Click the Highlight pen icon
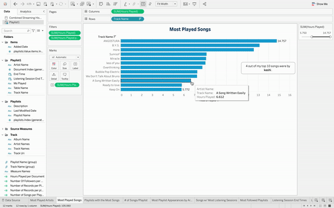 click(125, 4)
